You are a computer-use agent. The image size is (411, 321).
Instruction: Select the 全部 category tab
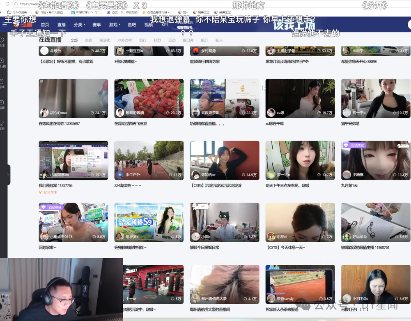[74, 40]
